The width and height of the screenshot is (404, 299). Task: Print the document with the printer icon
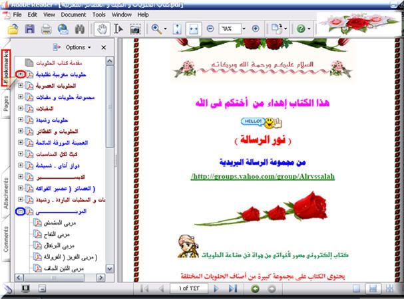(47, 29)
